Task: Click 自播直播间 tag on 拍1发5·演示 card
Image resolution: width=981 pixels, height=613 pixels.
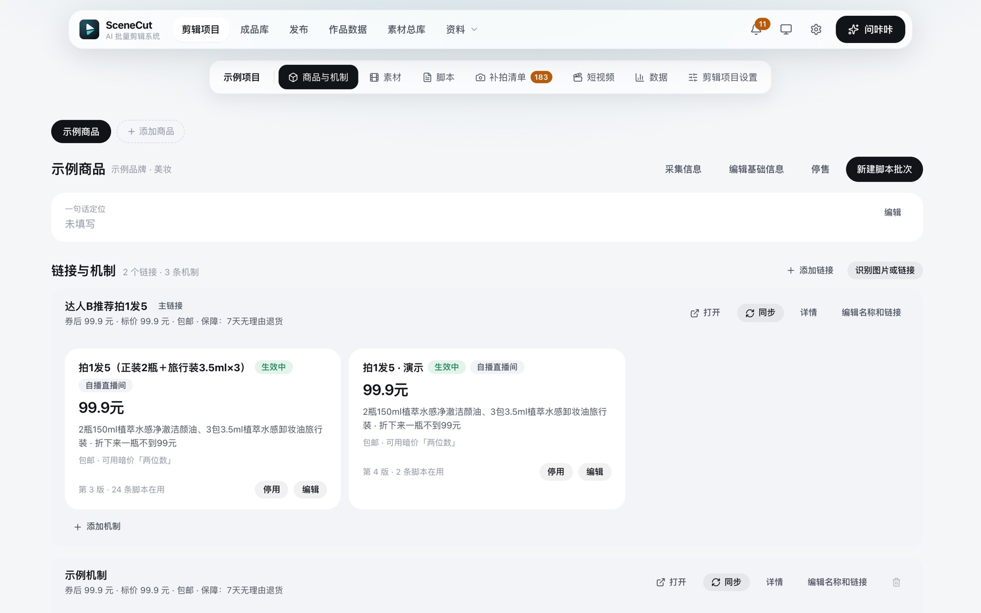Action: [x=497, y=367]
